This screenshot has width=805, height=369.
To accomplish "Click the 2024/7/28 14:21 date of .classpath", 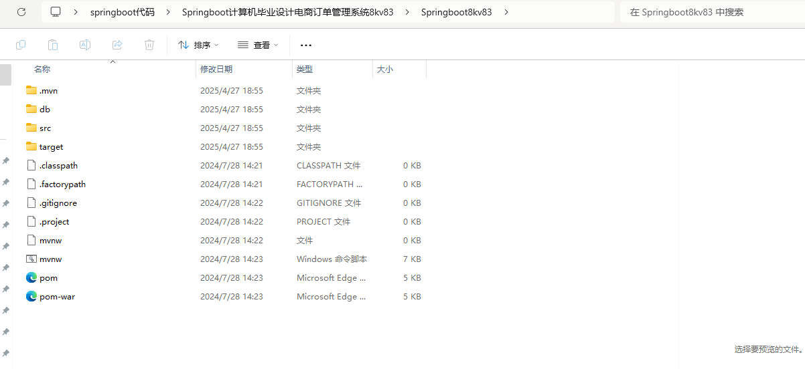I will (x=232, y=165).
